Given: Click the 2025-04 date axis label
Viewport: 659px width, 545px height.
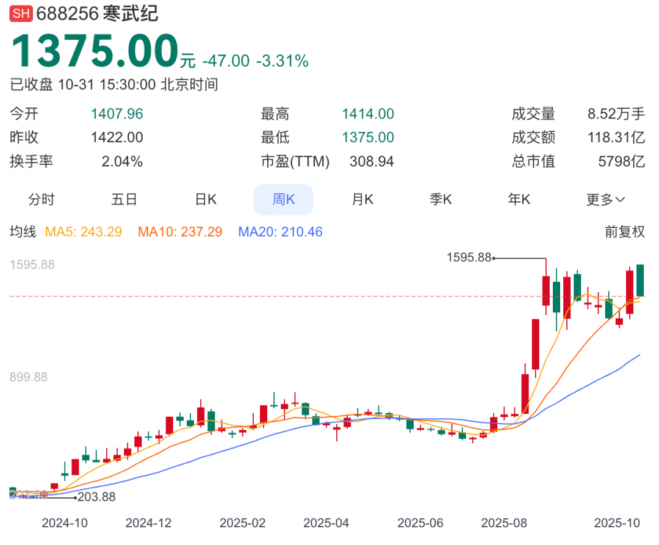Looking at the screenshot, I should click(x=326, y=523).
